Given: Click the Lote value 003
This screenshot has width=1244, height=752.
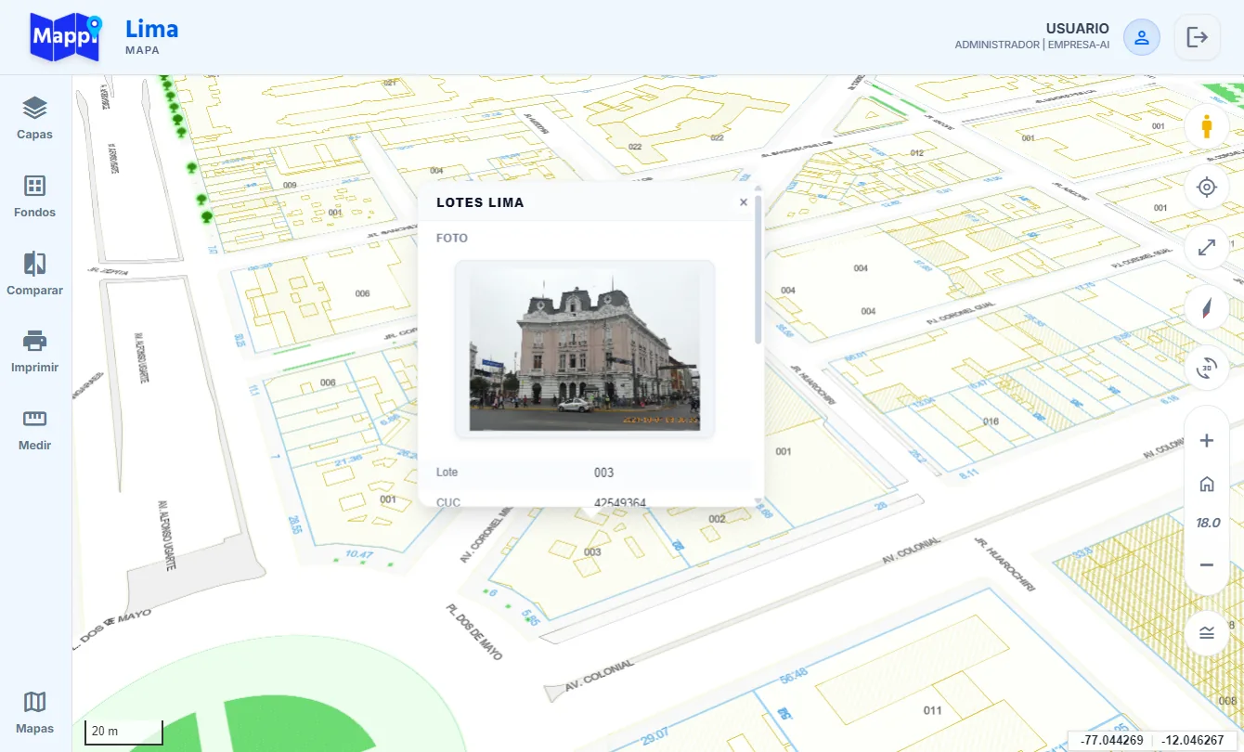Looking at the screenshot, I should [x=604, y=473].
